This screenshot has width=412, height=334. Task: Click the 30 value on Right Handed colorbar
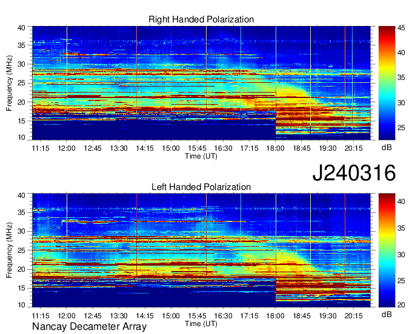pos(401,103)
